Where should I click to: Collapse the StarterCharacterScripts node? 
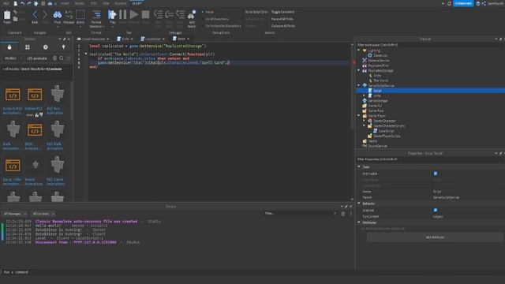(x=365, y=125)
